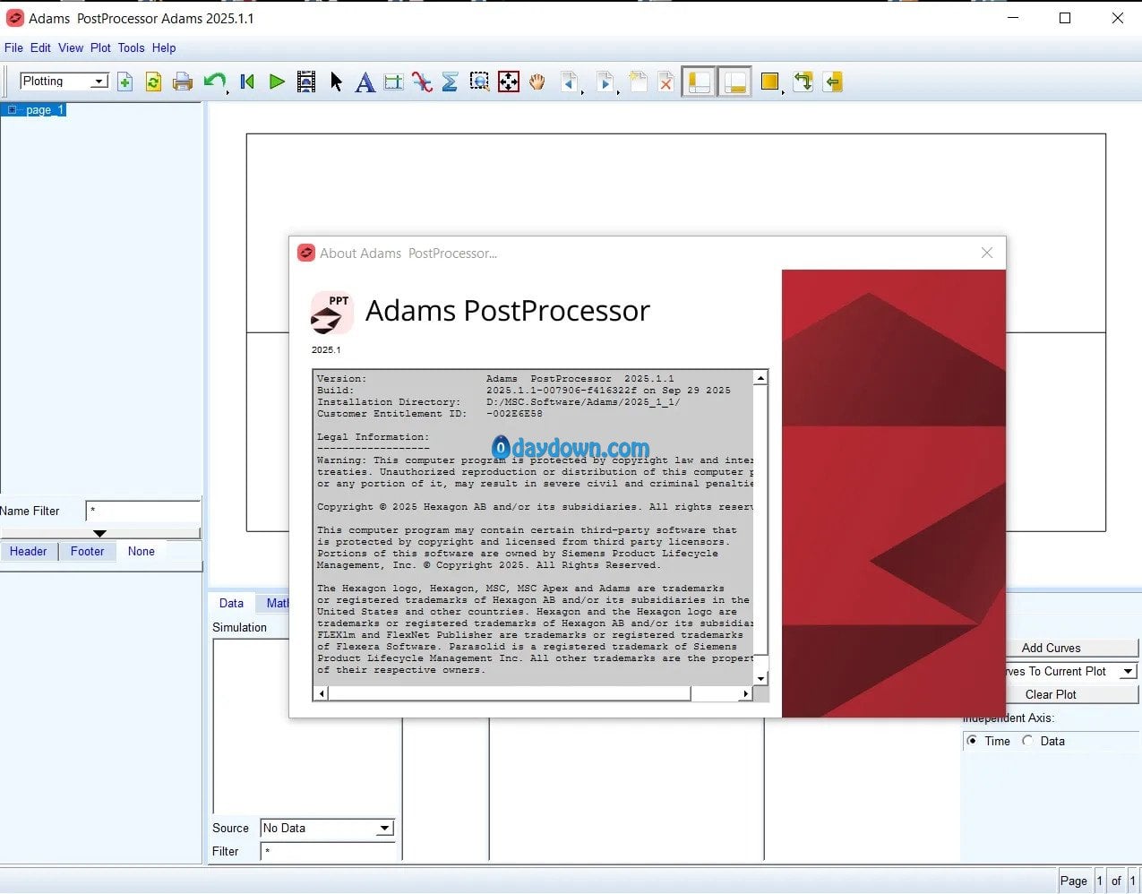Click the fit-to-view arrows icon
1142x894 pixels.
[509, 82]
